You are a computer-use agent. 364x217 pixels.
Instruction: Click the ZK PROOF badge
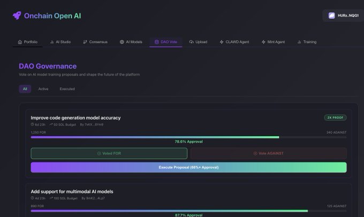(335, 118)
